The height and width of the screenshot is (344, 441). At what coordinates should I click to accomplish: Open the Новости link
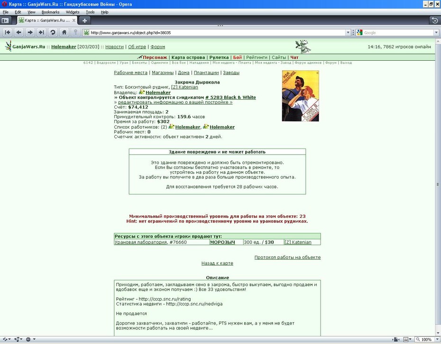(114, 46)
